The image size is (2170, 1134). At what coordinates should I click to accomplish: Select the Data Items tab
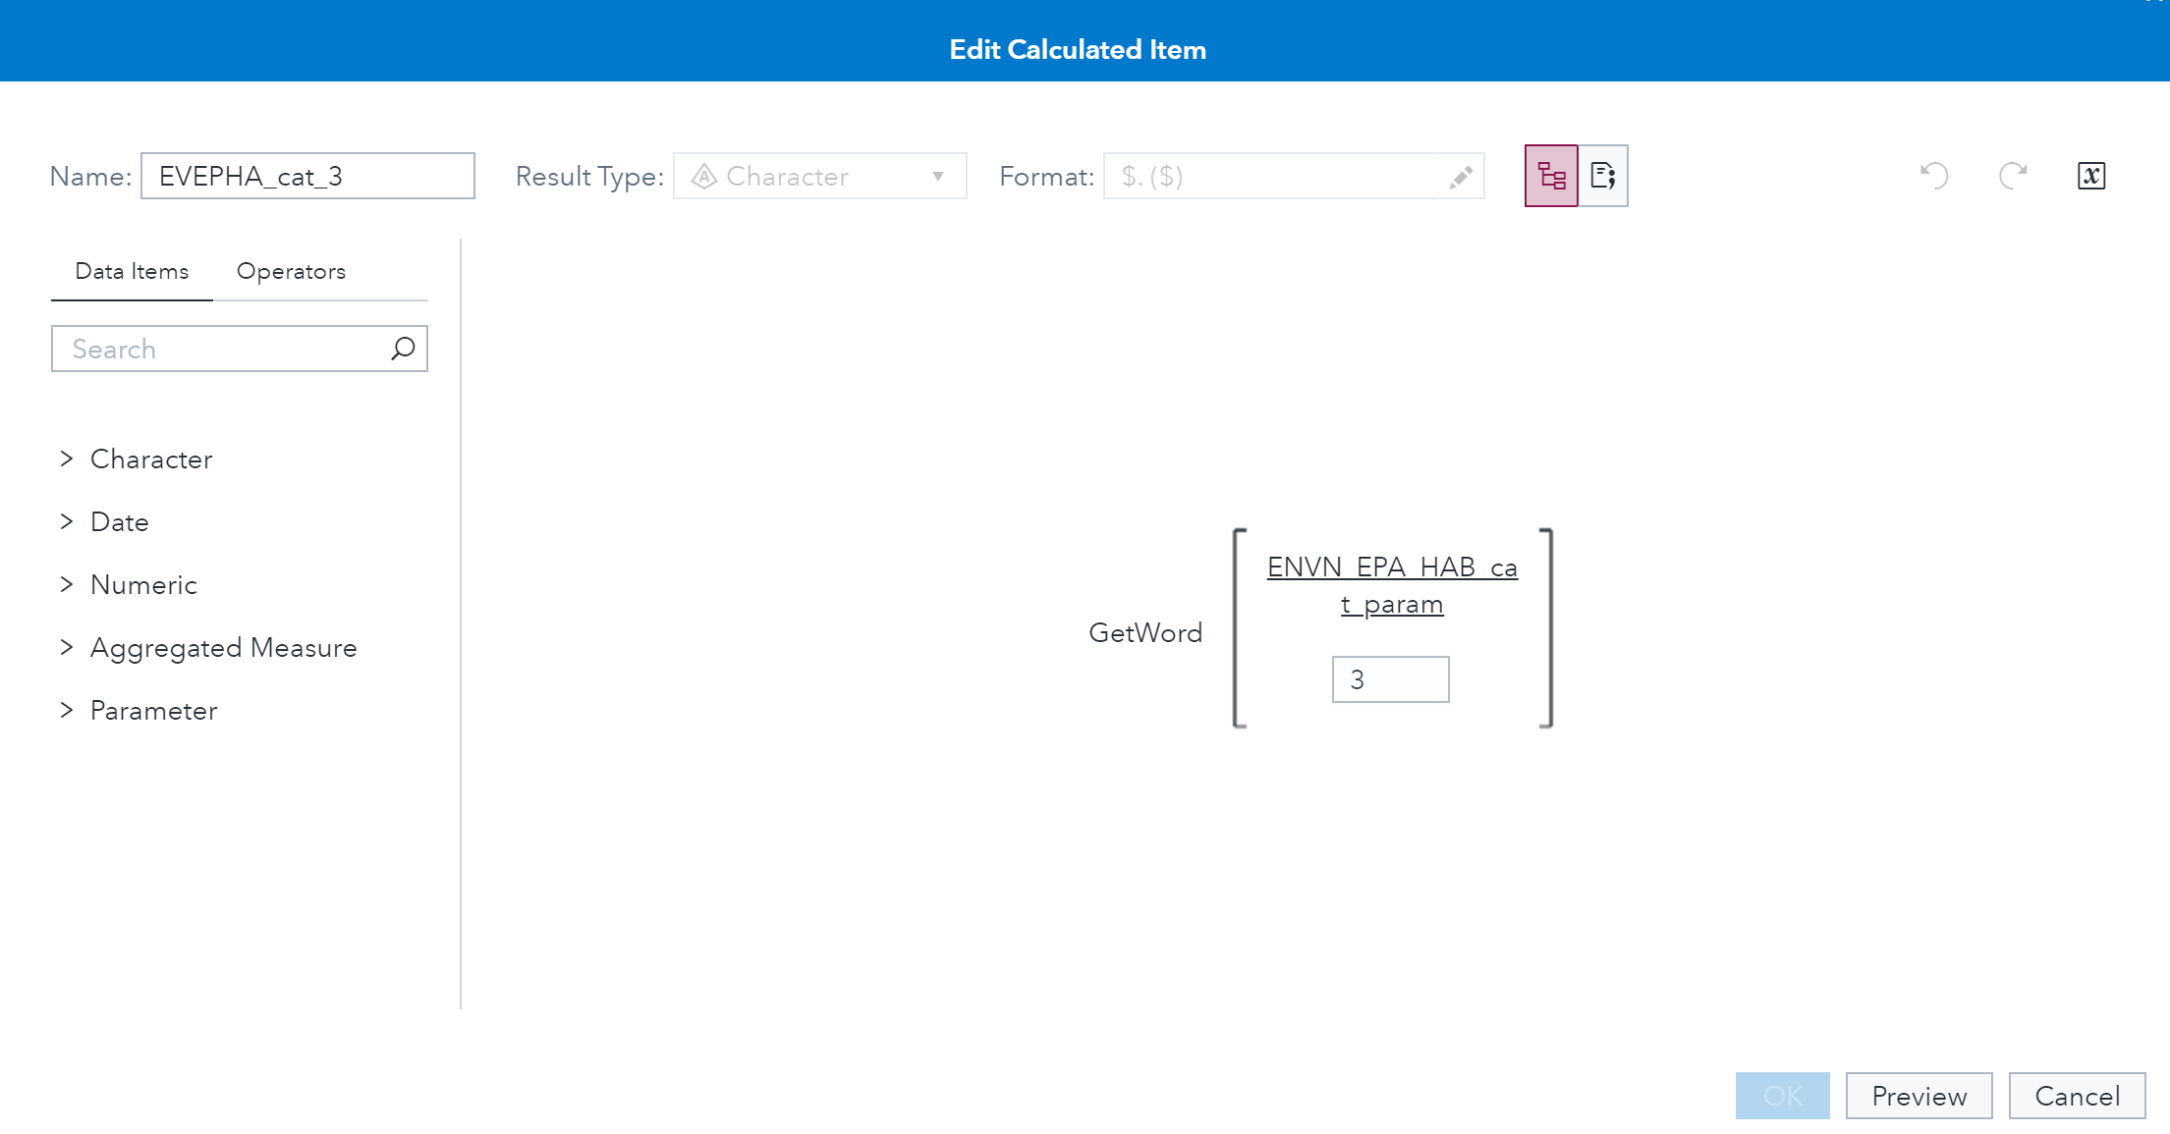pos(132,271)
